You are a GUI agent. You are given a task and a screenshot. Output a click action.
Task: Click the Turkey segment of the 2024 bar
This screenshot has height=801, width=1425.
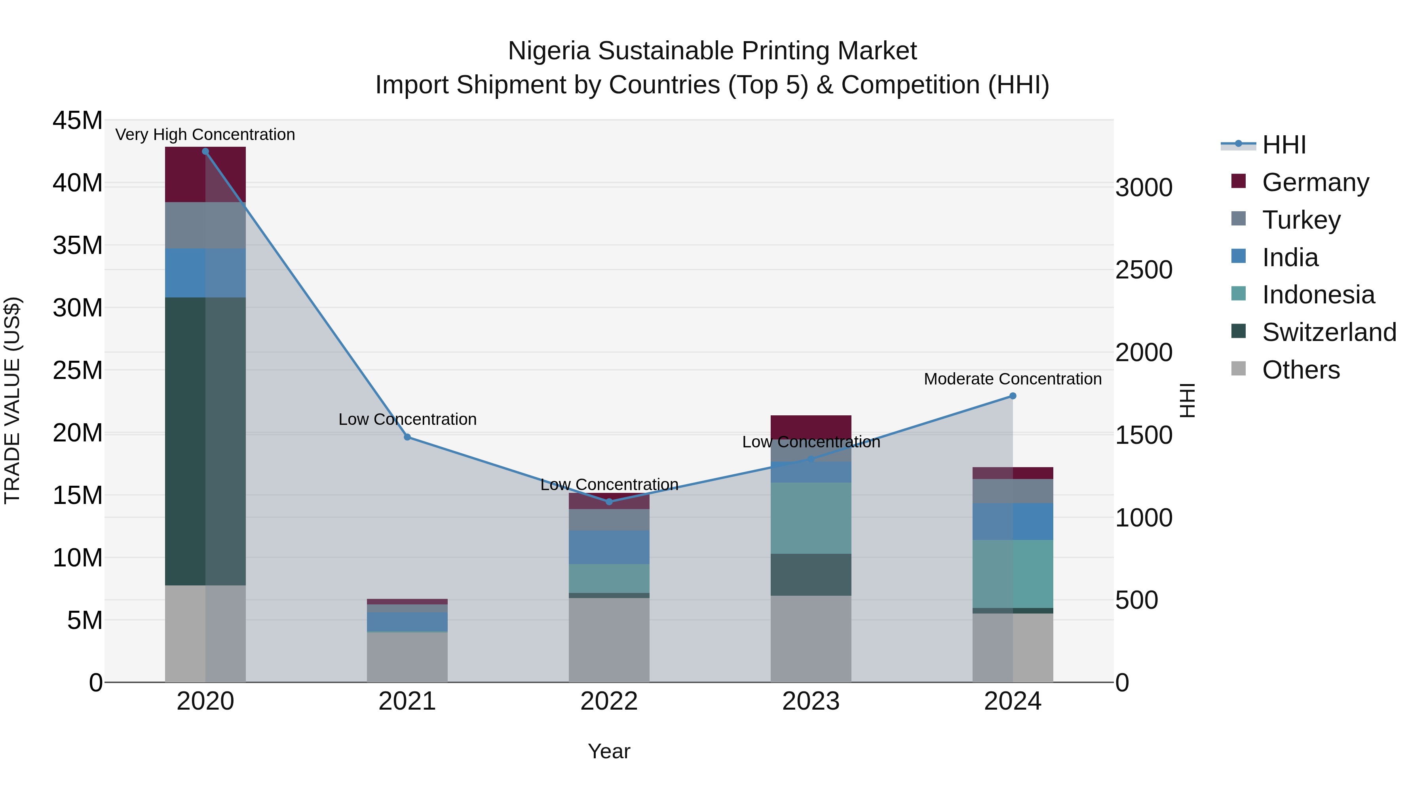point(1013,491)
